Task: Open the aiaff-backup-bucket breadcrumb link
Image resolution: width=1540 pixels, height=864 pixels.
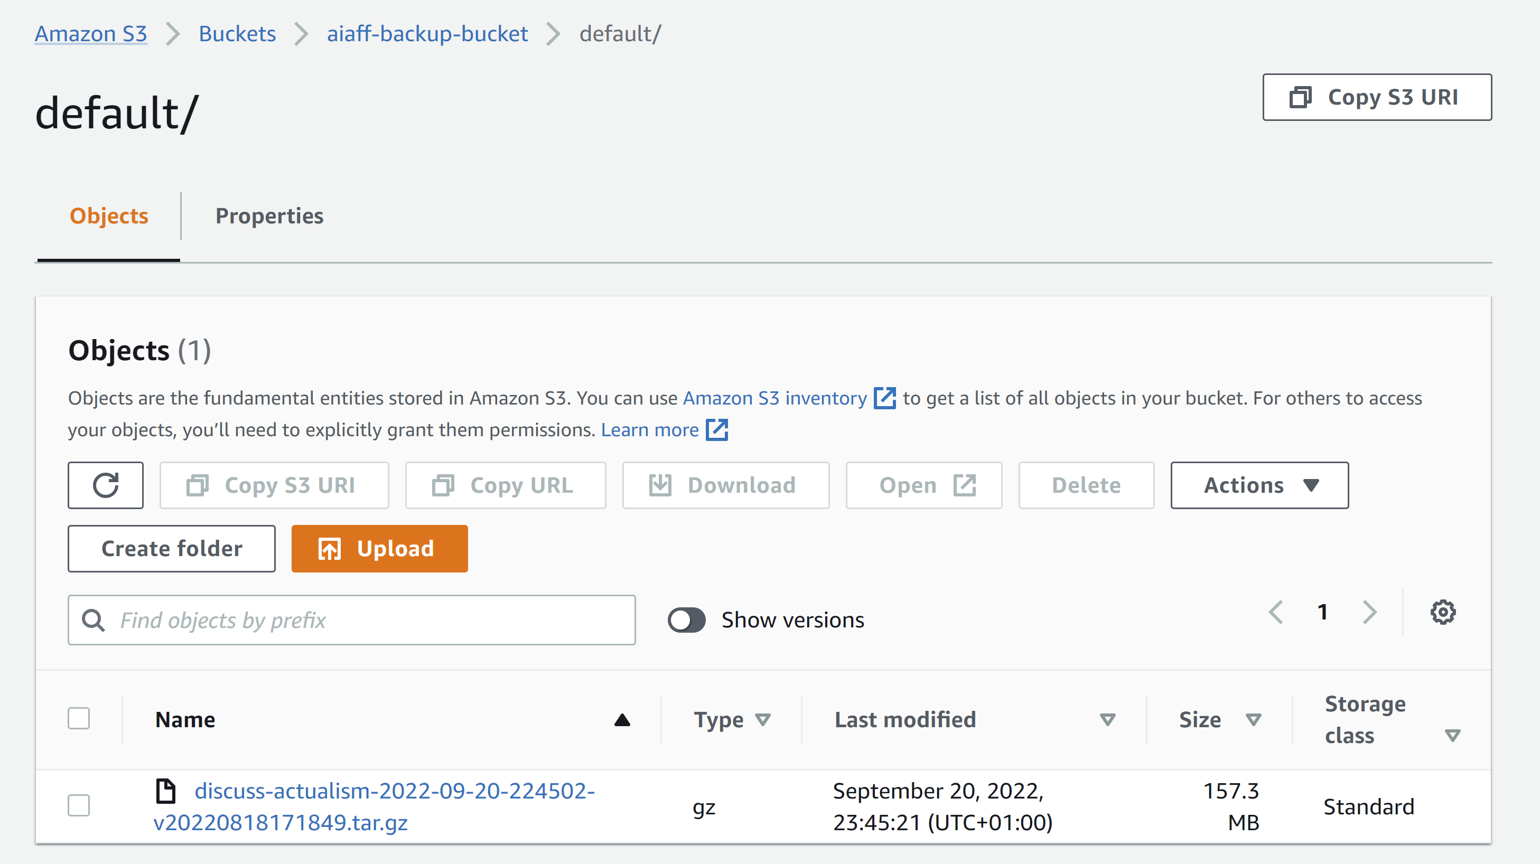Action: point(427,33)
